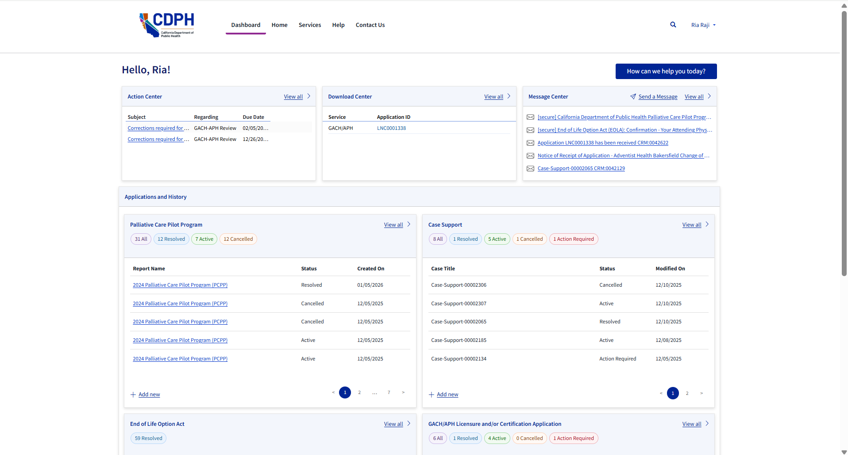Open Case-Support-00002065 CRM:0042129 message
This screenshot has height=455, width=848.
581,168
